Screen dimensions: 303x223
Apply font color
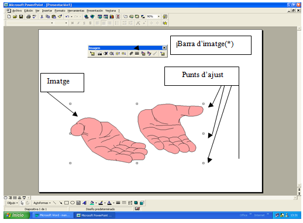tap(109, 203)
